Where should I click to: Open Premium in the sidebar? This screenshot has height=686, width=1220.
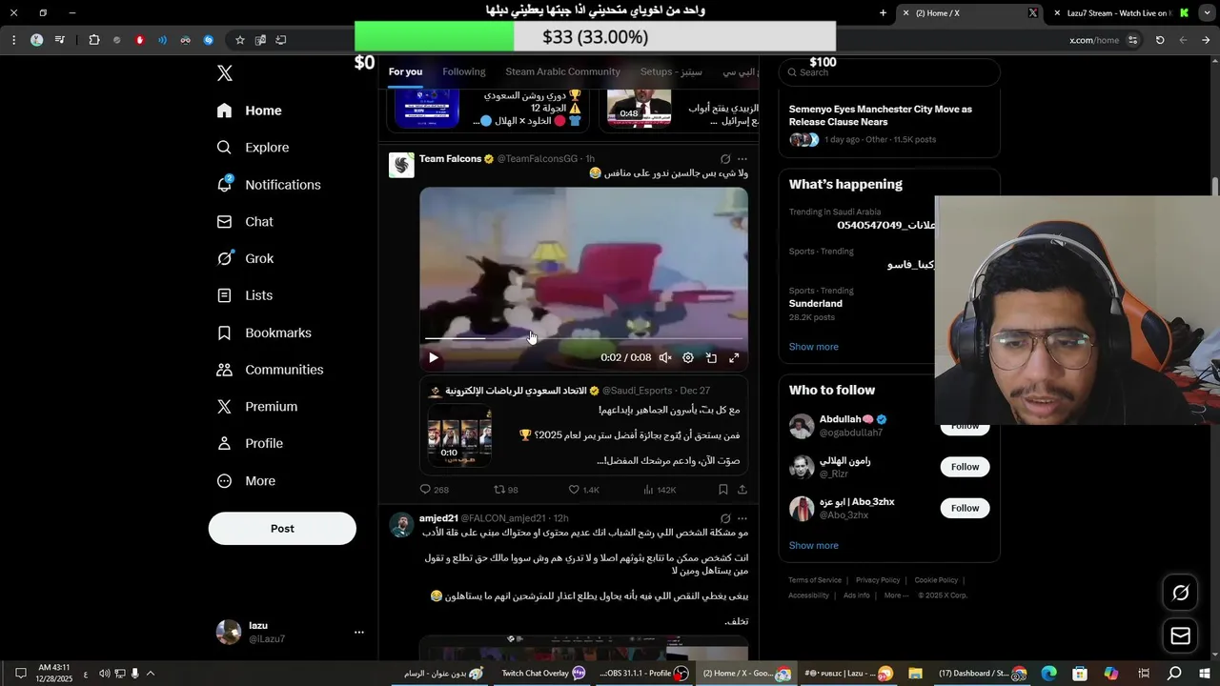click(257, 407)
